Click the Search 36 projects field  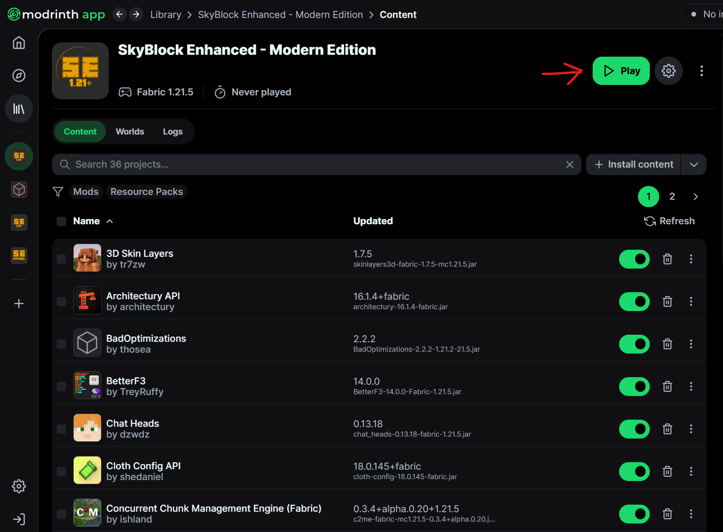(316, 164)
